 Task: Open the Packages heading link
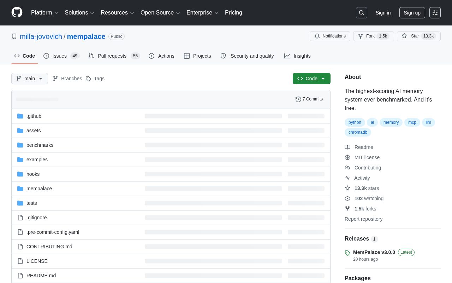(x=358, y=278)
